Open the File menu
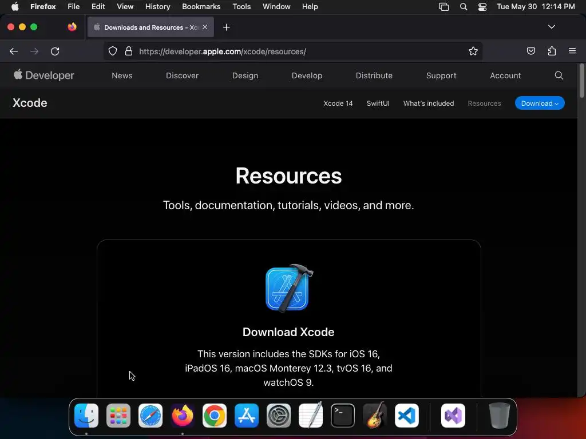Viewport: 586px width, 439px height. click(74, 6)
